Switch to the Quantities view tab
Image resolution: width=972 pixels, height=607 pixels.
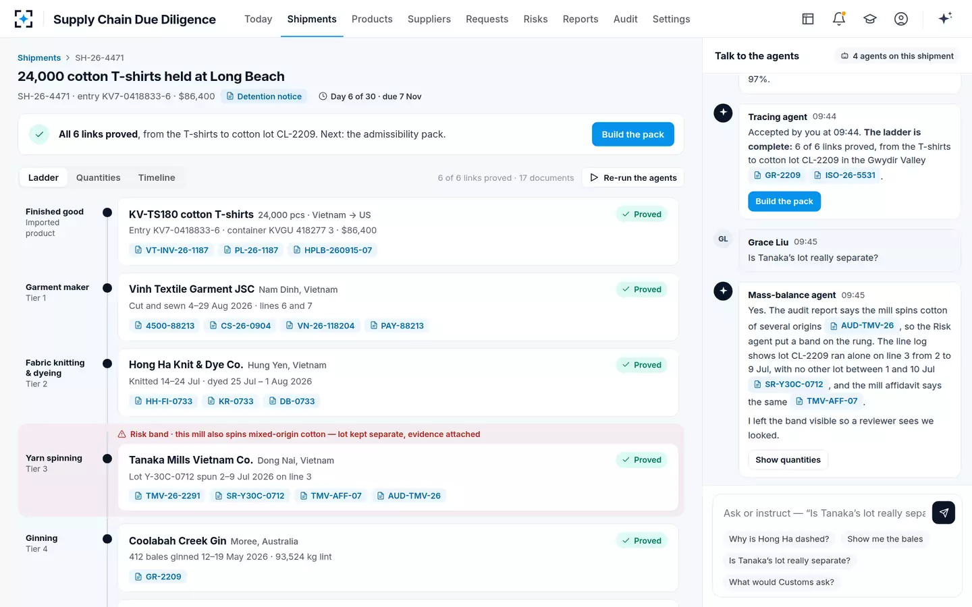pyautogui.click(x=99, y=177)
